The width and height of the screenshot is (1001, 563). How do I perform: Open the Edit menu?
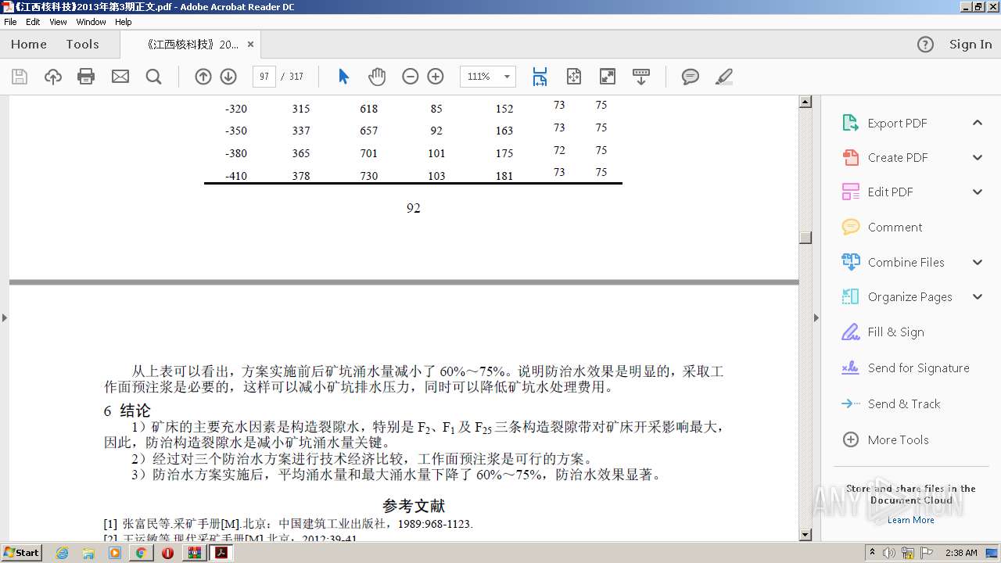[x=33, y=22]
